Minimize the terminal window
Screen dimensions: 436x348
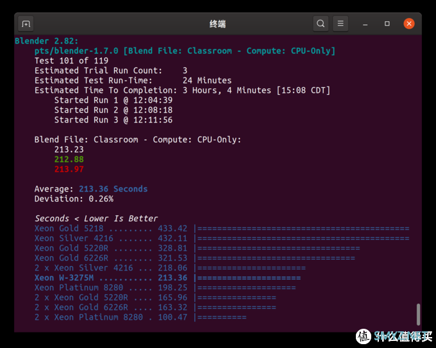click(365, 24)
